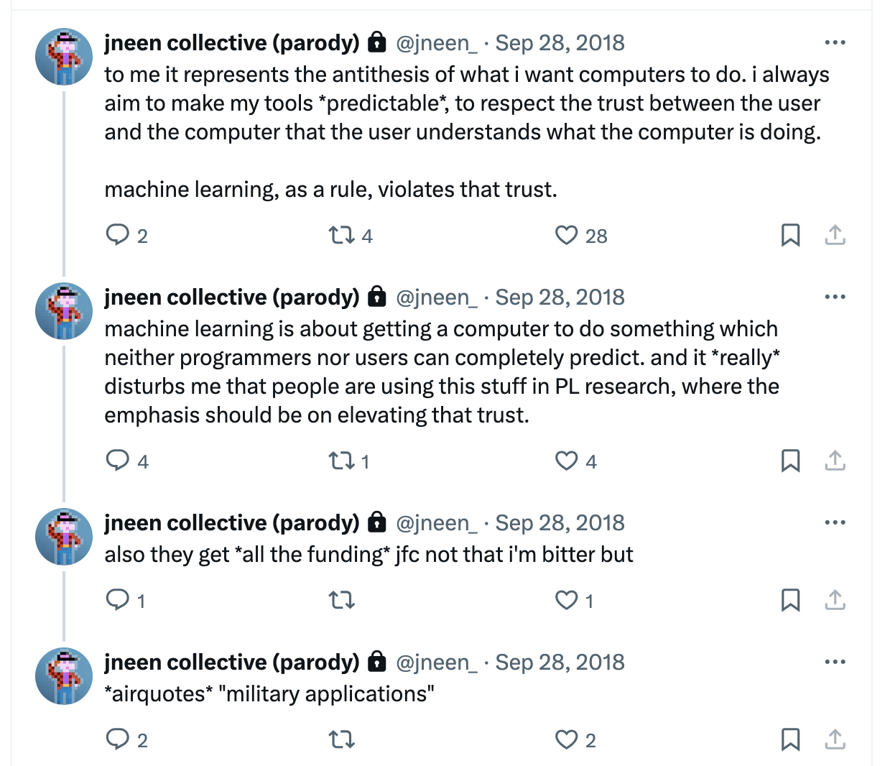This screenshot has height=766, width=885.
Task: Open Sep 28, 2018 timestamp of last tweet
Action: (x=560, y=663)
